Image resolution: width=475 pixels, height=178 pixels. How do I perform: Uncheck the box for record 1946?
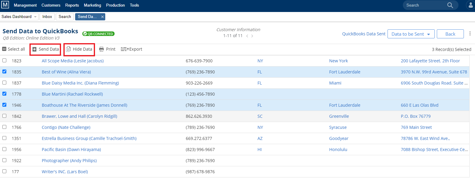[x=5, y=105]
